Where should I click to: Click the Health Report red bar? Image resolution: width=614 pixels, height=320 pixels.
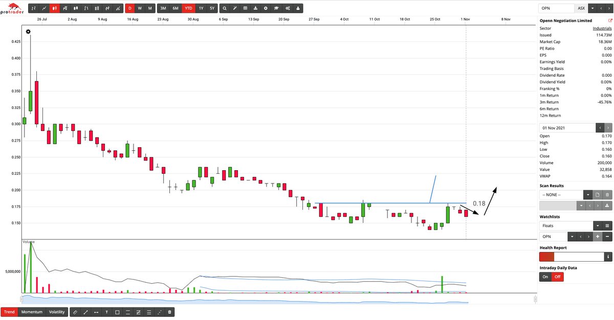point(546,257)
